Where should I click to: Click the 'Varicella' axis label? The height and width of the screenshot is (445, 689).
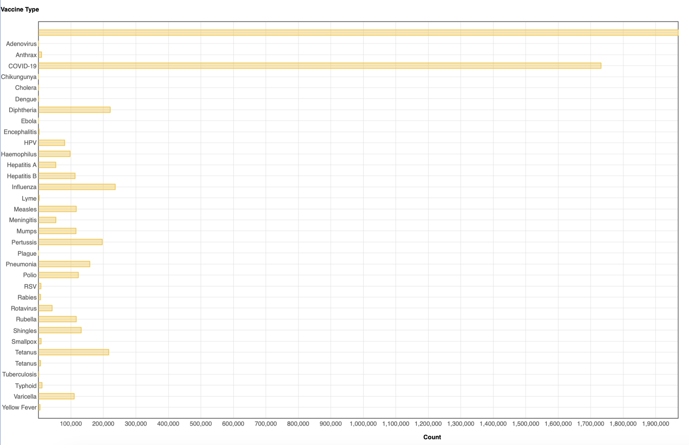tap(25, 396)
